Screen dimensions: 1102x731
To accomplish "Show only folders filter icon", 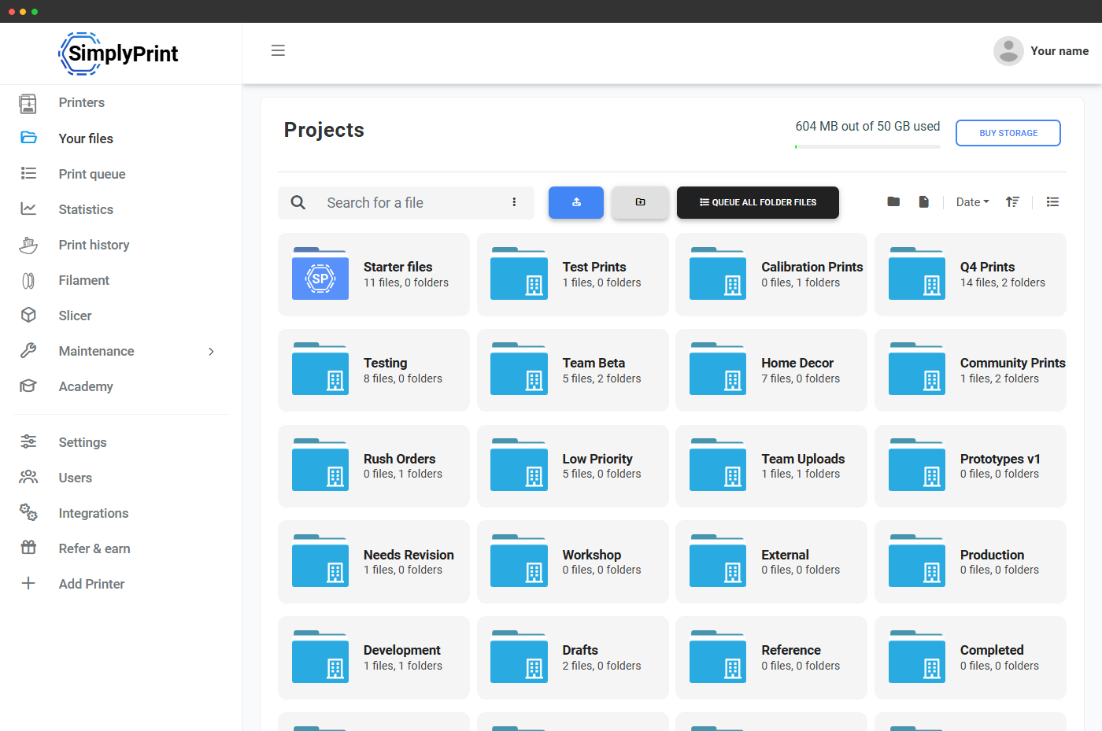I will [893, 201].
